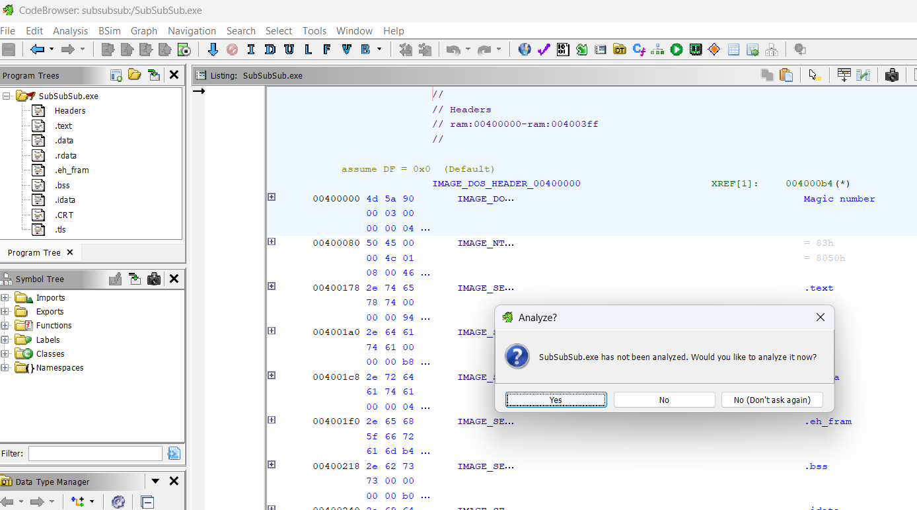Open the Analysis menu

tap(70, 31)
